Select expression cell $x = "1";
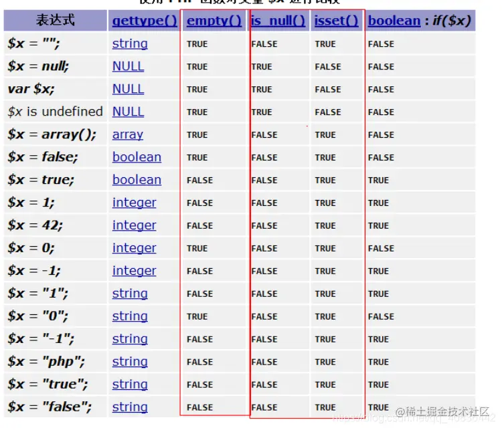Image resolution: width=502 pixels, height=430 pixels. [56, 294]
